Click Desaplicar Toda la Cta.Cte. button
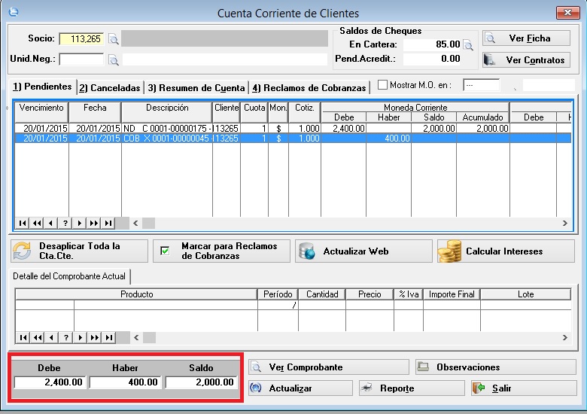 (x=79, y=251)
